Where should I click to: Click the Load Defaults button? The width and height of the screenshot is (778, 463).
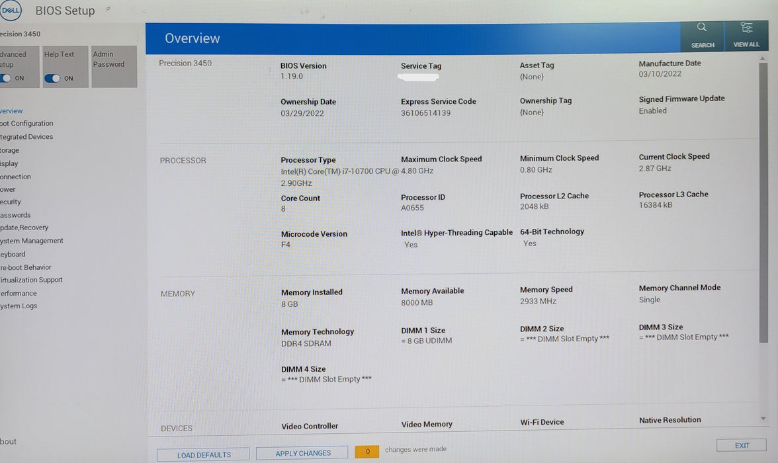tap(204, 454)
